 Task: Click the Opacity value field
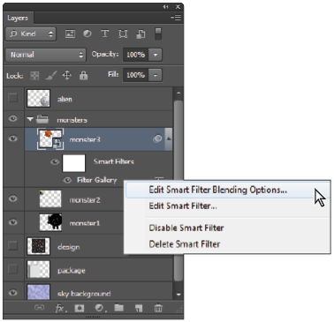click(135, 55)
